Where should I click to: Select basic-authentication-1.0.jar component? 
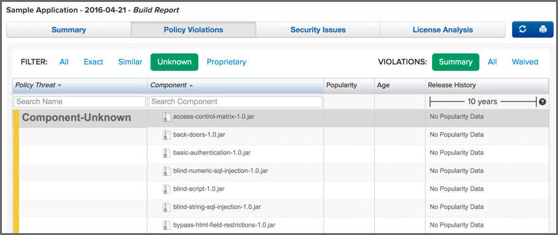[x=212, y=153]
